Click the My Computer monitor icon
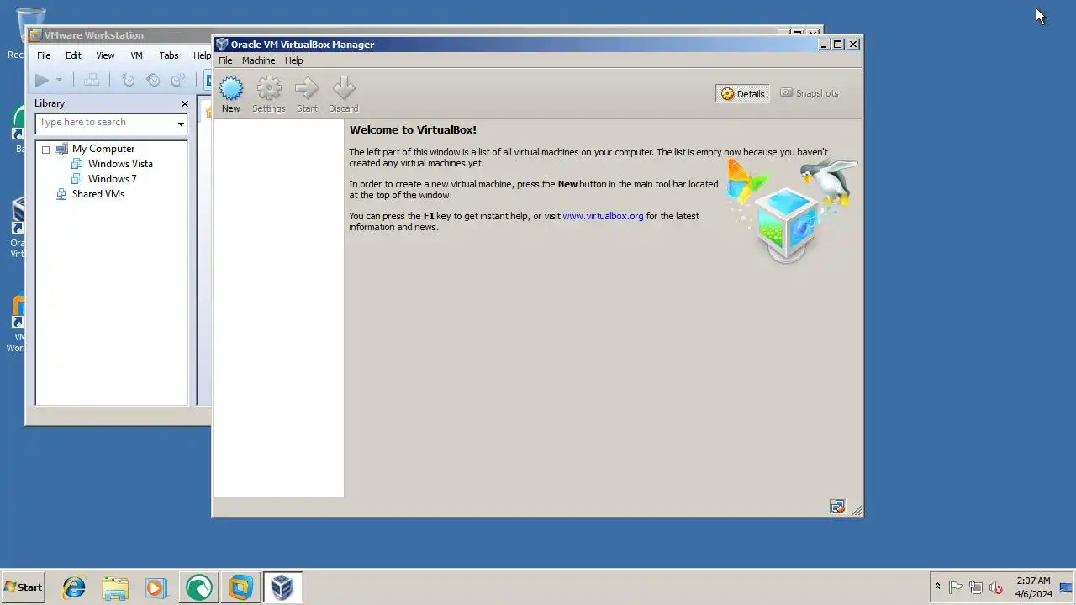The image size is (1076, 605). click(x=61, y=149)
